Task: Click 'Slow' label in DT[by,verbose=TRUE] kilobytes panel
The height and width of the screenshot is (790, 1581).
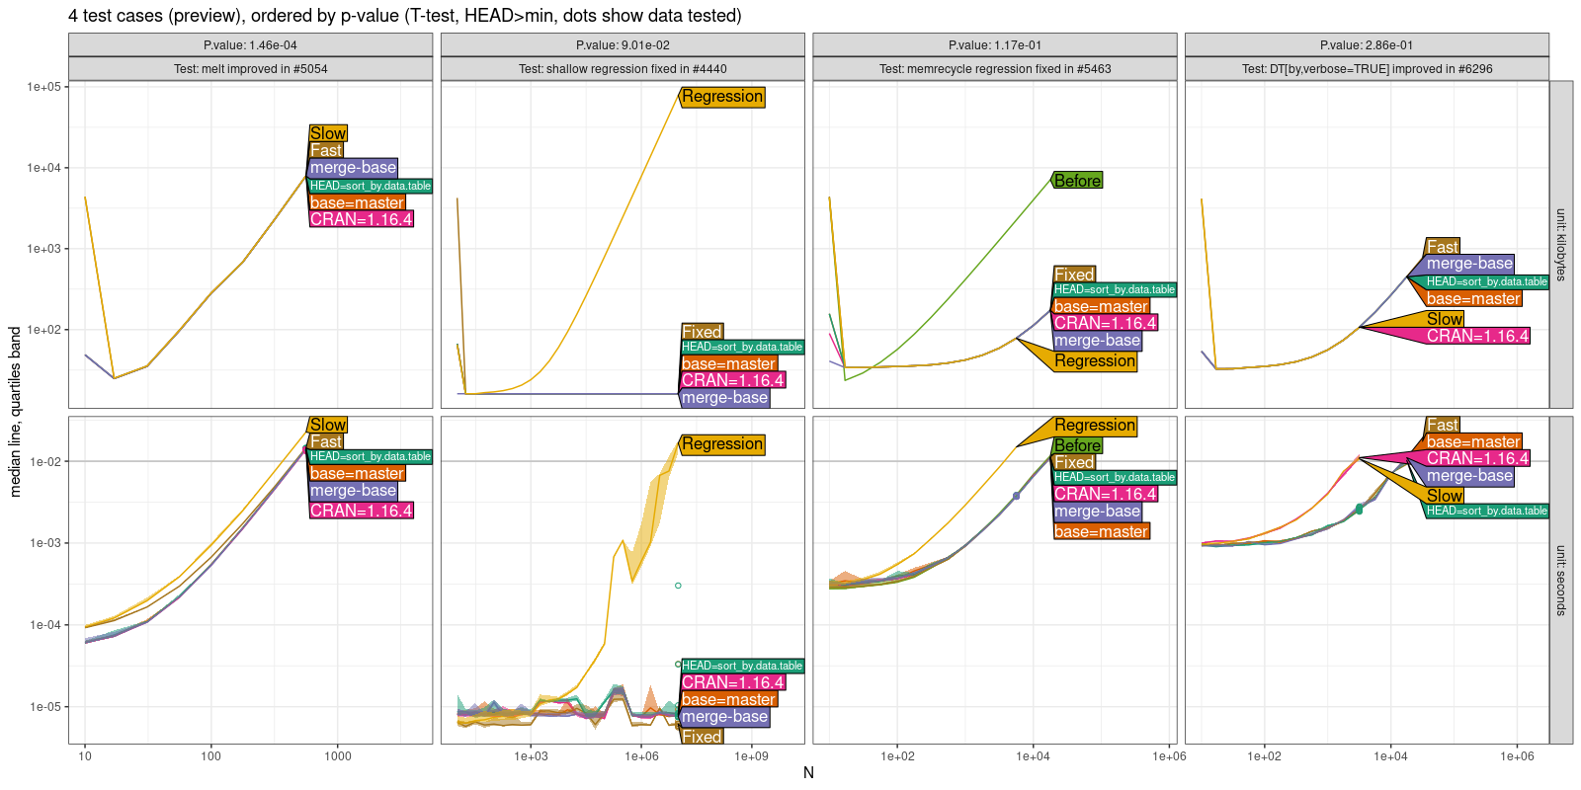Action: tap(1445, 319)
